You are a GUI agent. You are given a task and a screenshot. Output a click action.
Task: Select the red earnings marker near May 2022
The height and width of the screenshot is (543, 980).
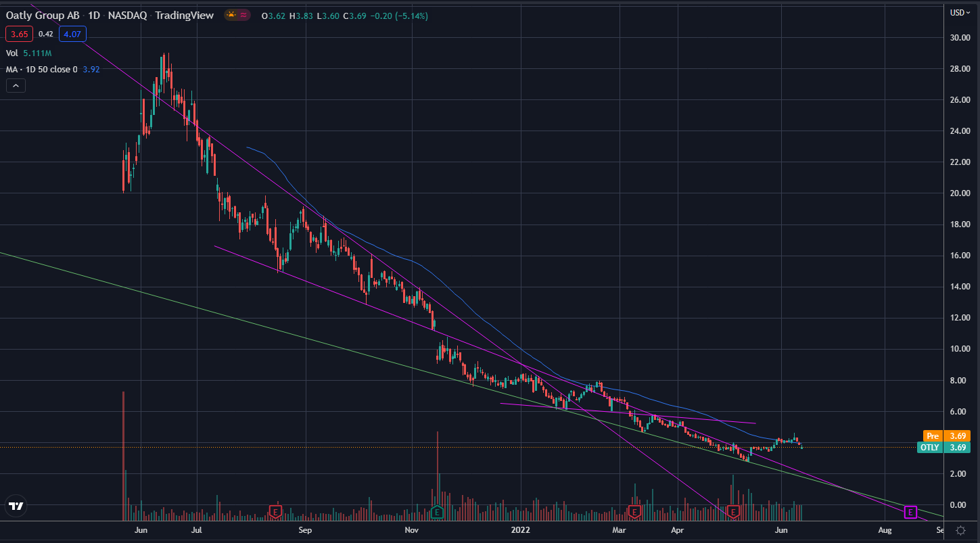pyautogui.click(x=732, y=512)
